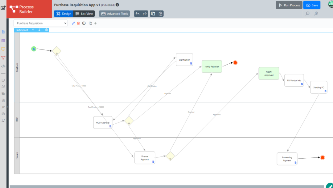Open the Purchase Requisition process dropdown
This screenshot has width=333, height=188.
pyautogui.click(x=41, y=23)
